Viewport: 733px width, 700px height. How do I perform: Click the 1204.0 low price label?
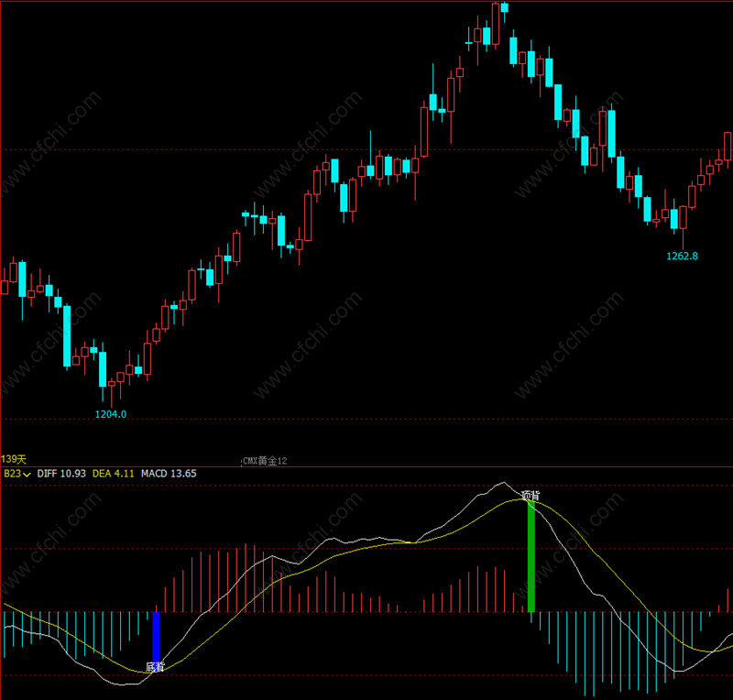(x=110, y=414)
